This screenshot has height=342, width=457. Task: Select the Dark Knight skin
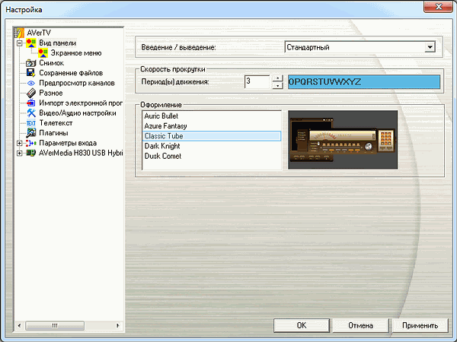point(213,146)
